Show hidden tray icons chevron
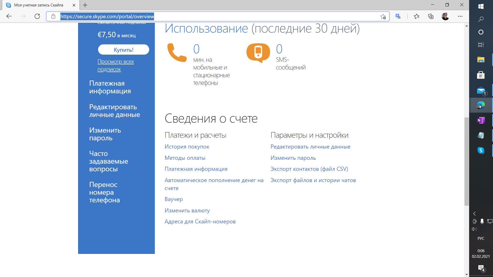Viewport: 493px width, 277px height. tap(475, 214)
